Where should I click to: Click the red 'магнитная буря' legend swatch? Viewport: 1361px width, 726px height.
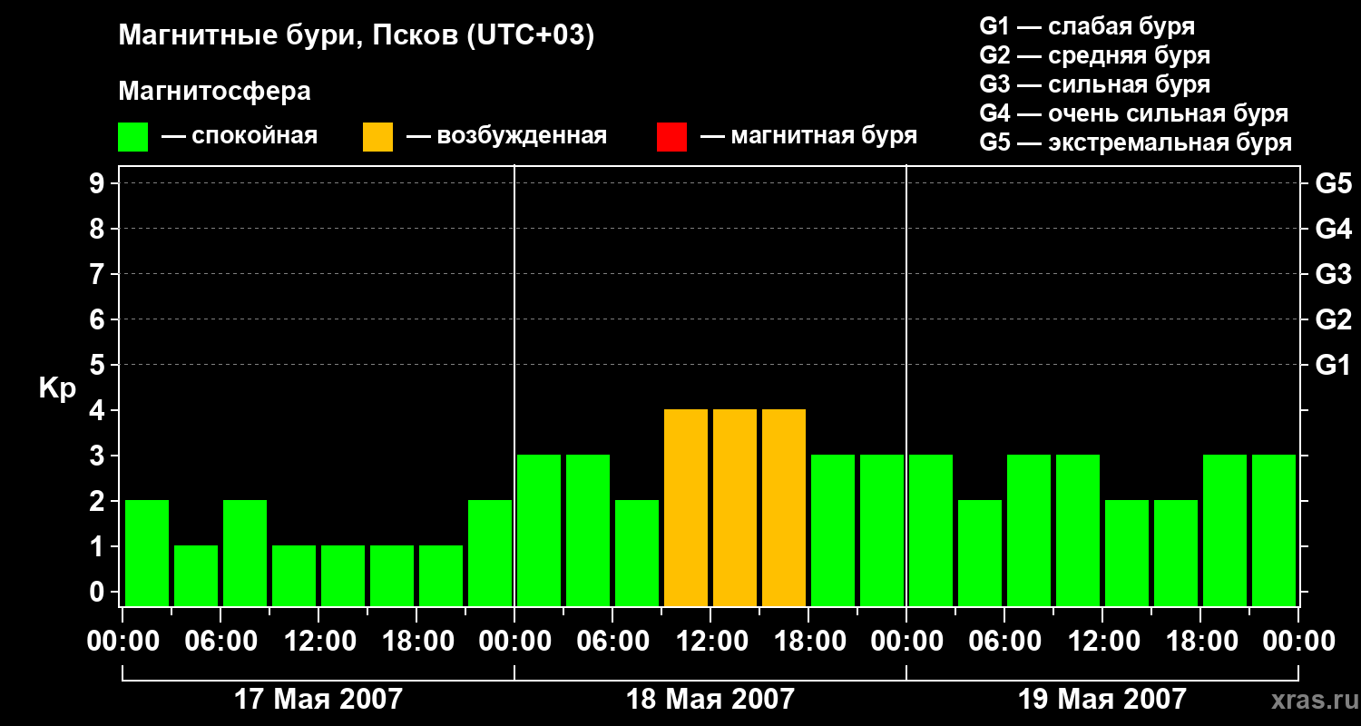[671, 137]
